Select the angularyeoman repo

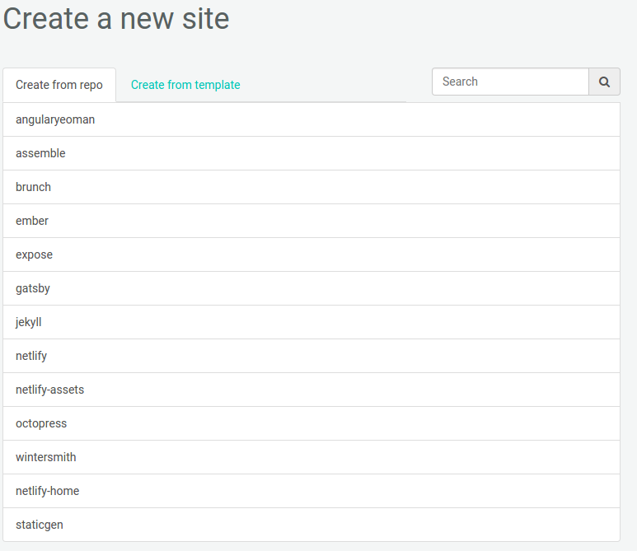click(x=311, y=119)
